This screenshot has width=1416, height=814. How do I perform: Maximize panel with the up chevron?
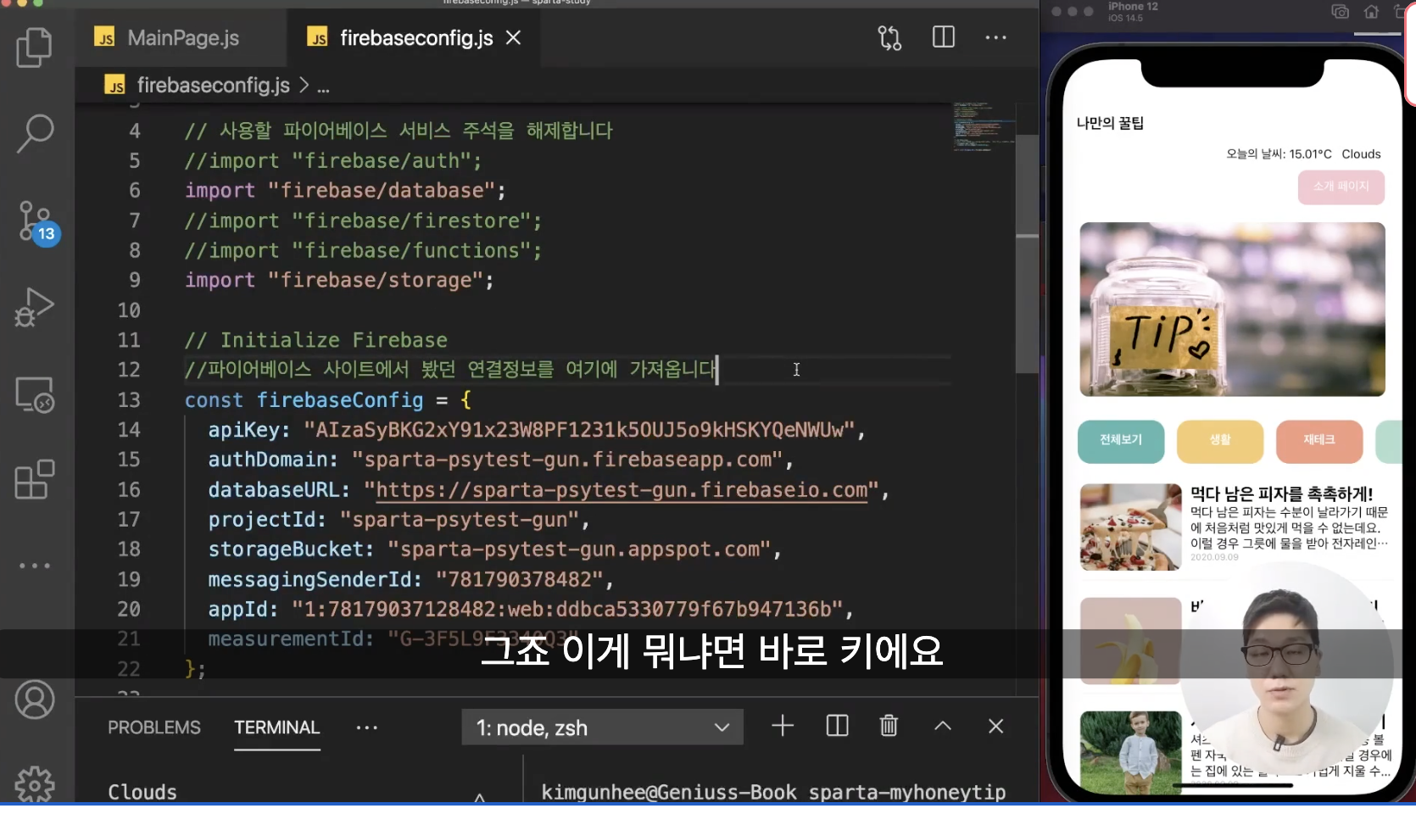point(943,727)
